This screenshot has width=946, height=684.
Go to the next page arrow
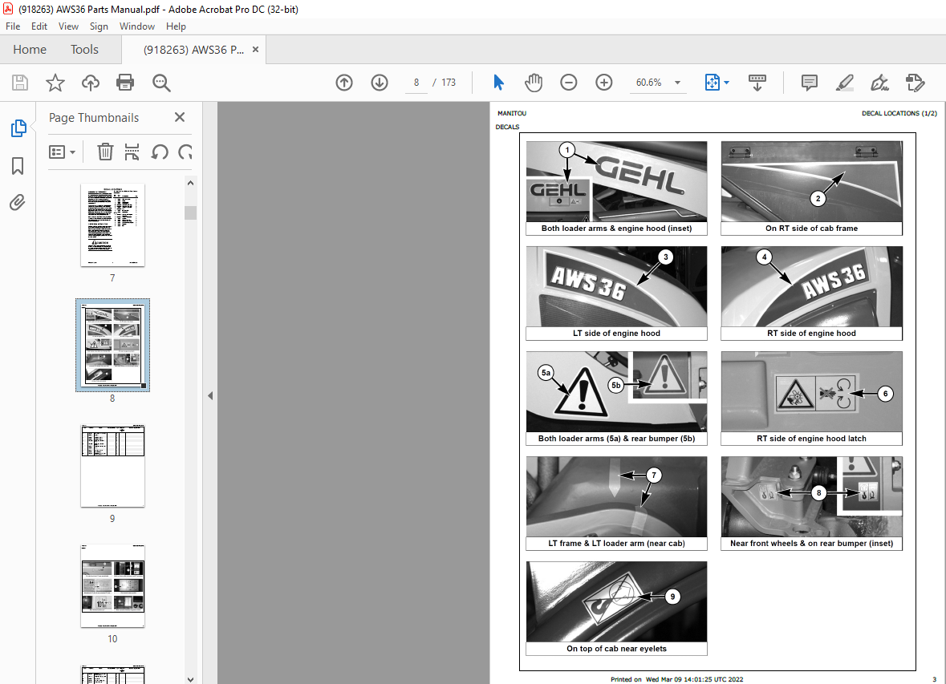pos(380,83)
